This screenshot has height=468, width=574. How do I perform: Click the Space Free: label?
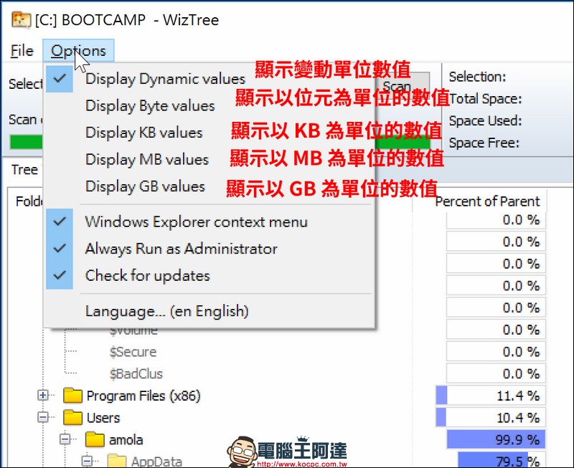pyautogui.click(x=484, y=143)
